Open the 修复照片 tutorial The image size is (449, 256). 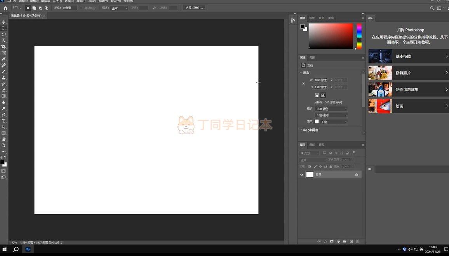coord(408,73)
